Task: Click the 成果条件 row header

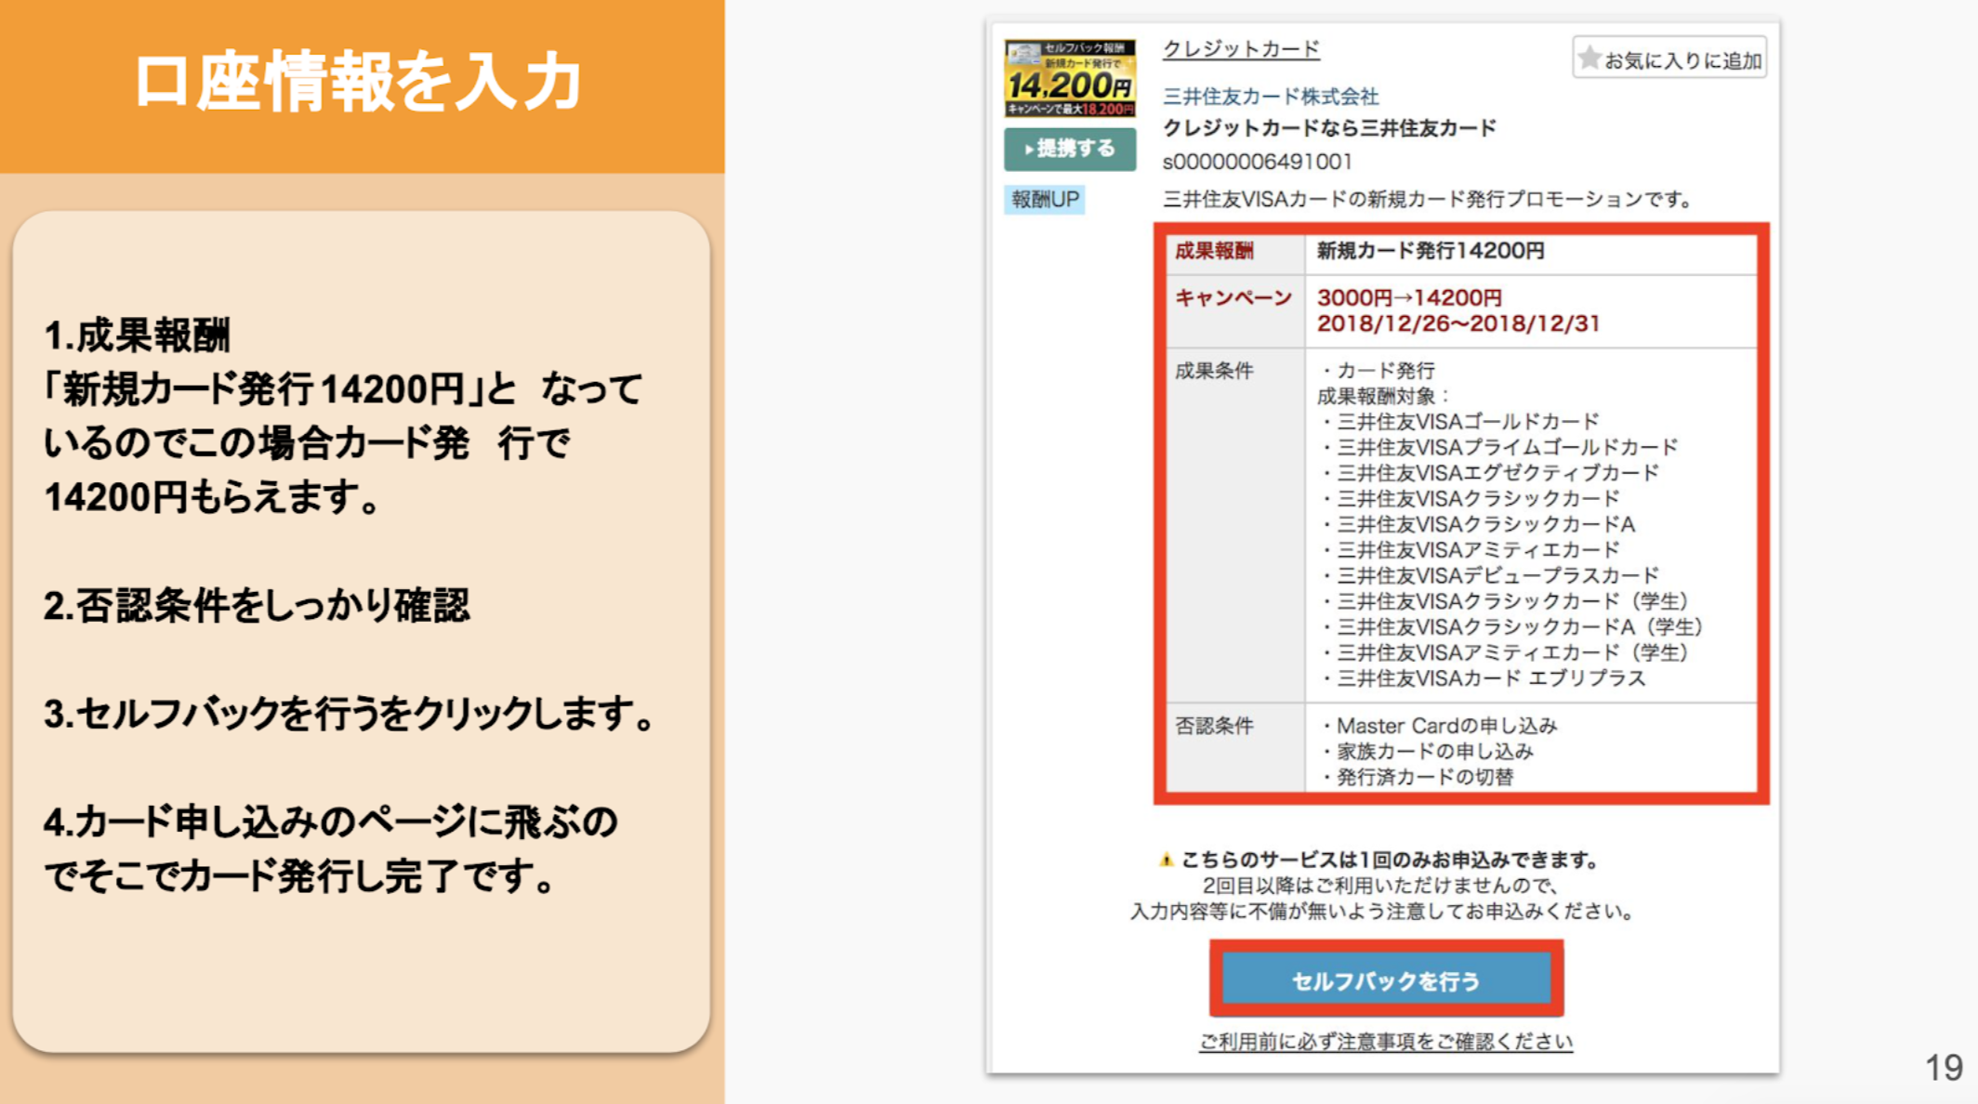Action: (x=1235, y=525)
